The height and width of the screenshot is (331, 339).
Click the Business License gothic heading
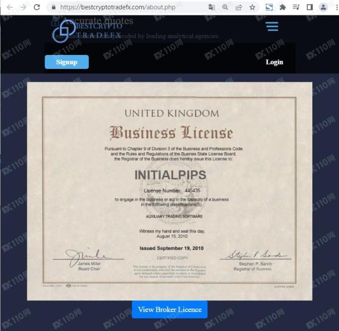[172, 133]
